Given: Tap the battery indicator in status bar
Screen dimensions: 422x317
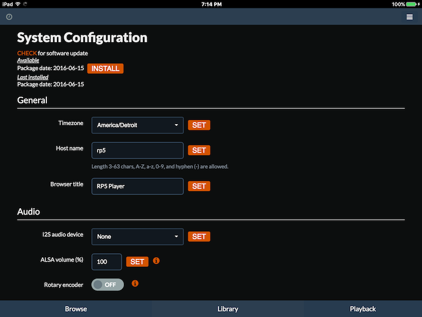Looking at the screenshot, I should pos(411,4).
